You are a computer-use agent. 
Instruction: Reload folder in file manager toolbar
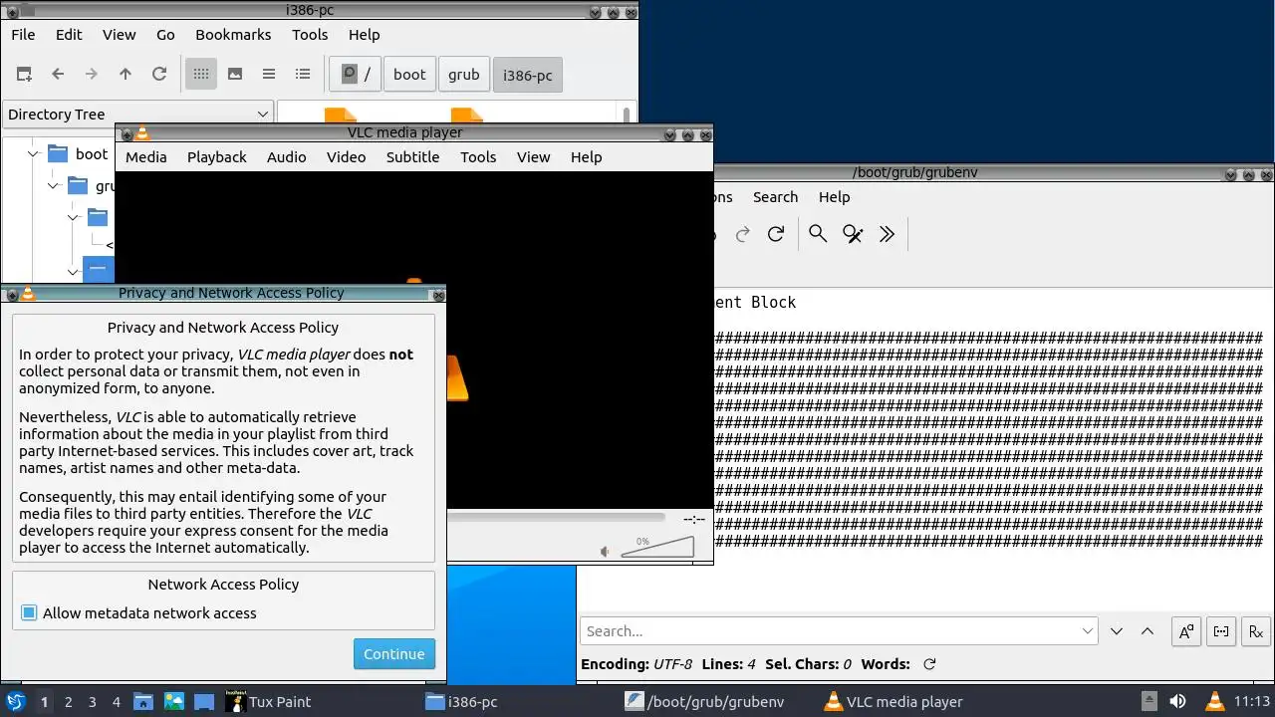point(159,74)
